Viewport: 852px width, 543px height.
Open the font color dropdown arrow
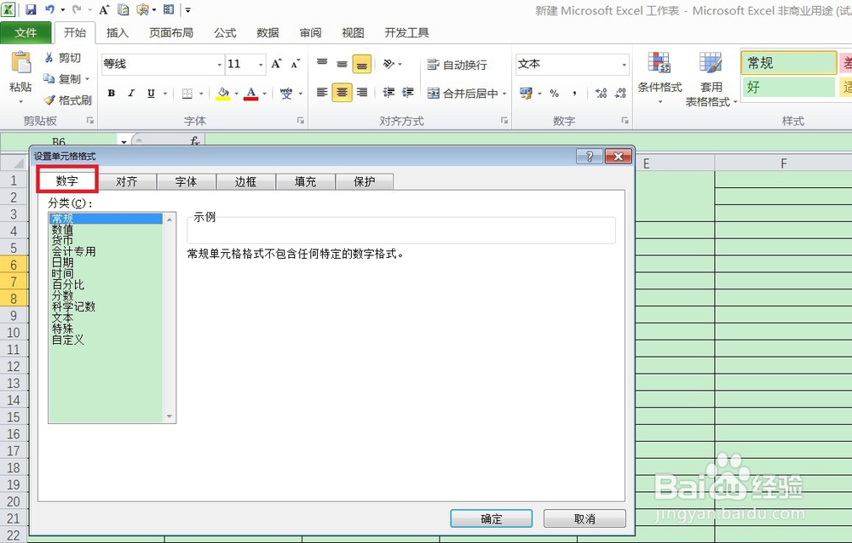[265, 94]
